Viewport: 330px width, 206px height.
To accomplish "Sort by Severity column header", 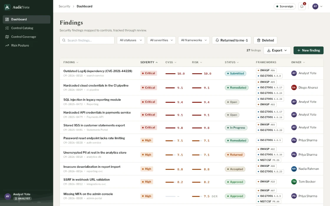I will point(149,62).
